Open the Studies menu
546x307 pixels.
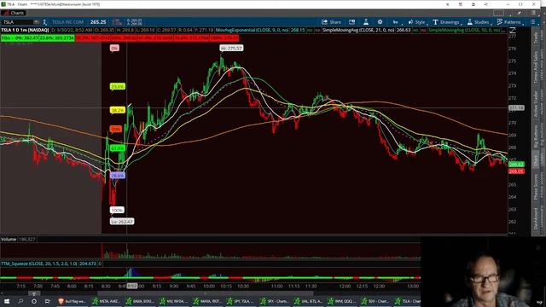479,22
